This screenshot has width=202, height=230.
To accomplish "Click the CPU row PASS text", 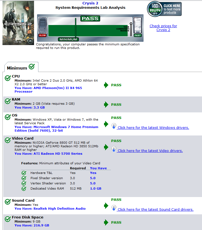I will pos(116,85).
